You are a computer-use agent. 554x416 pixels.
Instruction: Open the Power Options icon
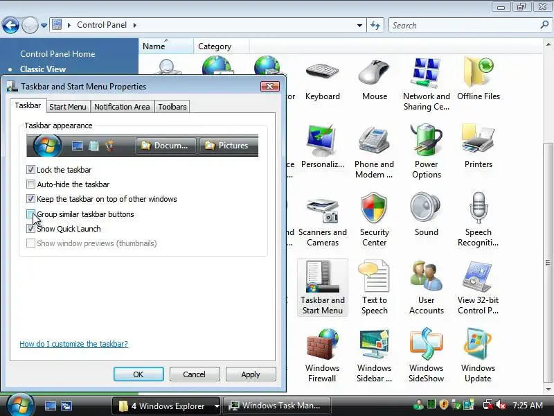[x=426, y=151]
